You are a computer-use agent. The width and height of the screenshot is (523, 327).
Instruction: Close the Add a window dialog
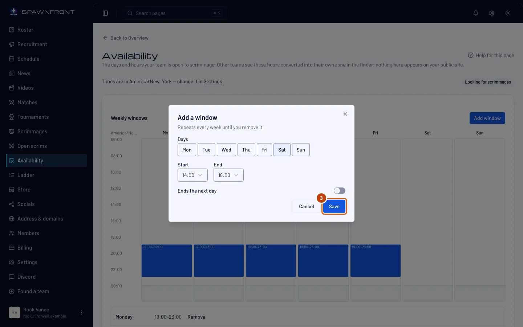click(x=345, y=114)
